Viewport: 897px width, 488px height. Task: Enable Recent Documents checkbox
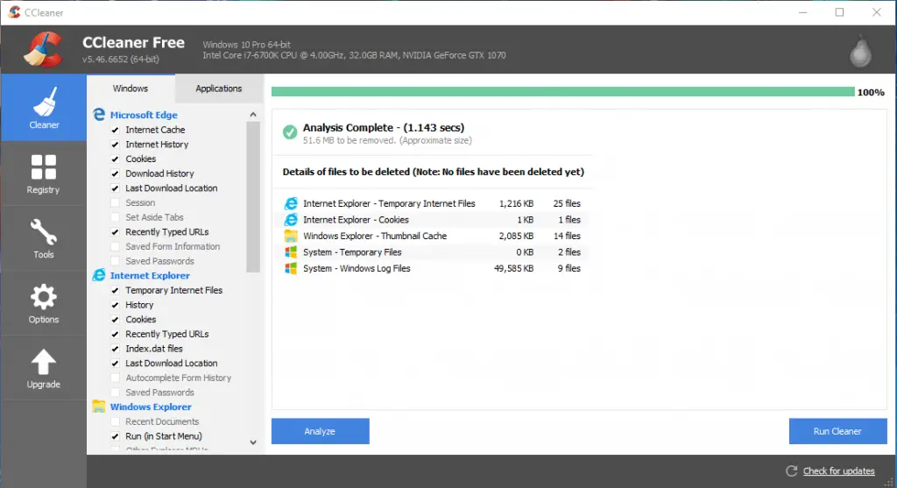[115, 421]
